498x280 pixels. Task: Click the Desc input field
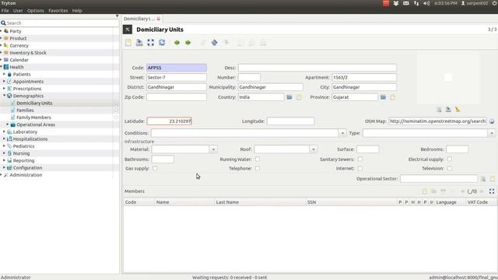[x=317, y=68]
